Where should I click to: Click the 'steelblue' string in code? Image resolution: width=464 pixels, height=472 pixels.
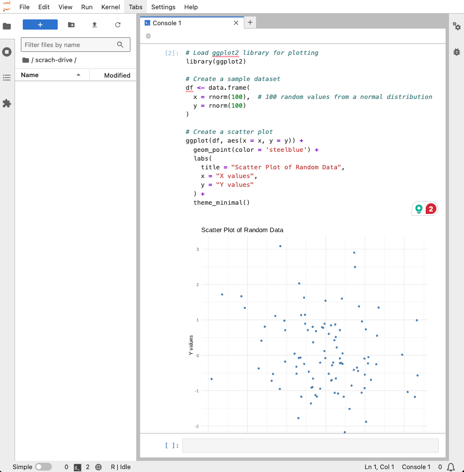(x=286, y=149)
